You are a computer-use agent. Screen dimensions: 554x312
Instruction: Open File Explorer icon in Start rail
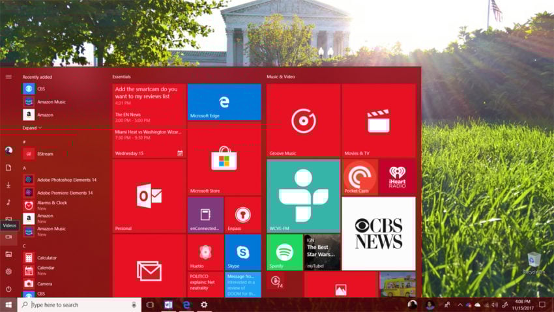pyautogui.click(x=8, y=254)
